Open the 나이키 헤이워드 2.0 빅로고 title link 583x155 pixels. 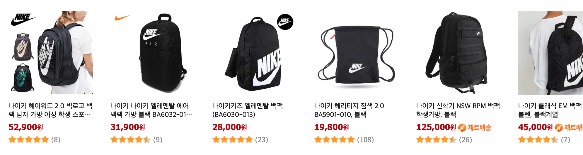51,110
